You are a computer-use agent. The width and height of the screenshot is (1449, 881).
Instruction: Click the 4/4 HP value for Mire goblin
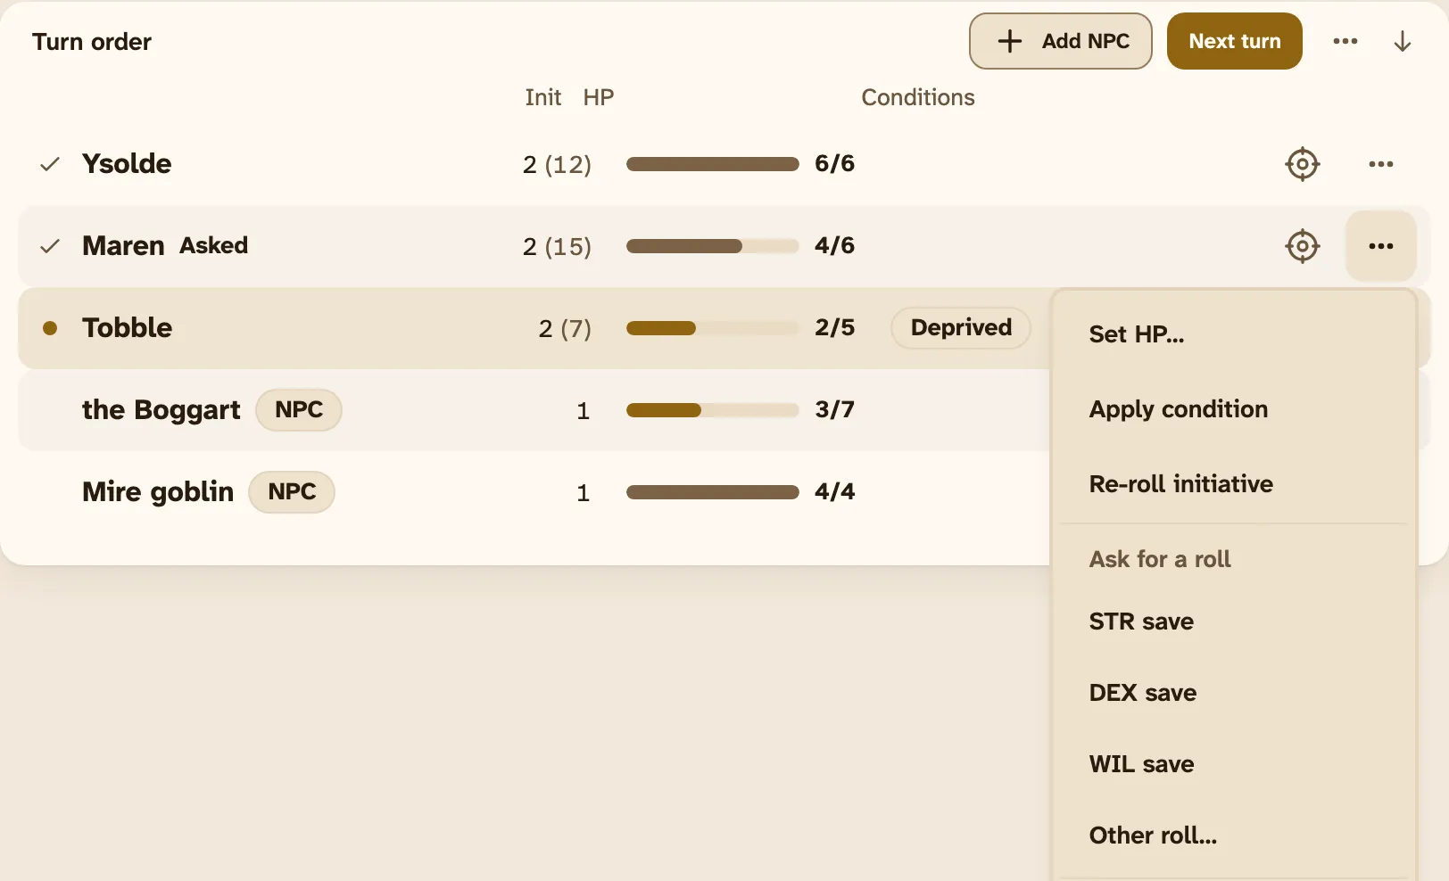tap(835, 491)
